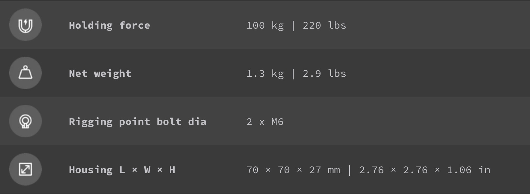Screen dimensions: 530x194
Task: Select the rigging eye bolt icon
Action: pyautogui.click(x=25, y=121)
